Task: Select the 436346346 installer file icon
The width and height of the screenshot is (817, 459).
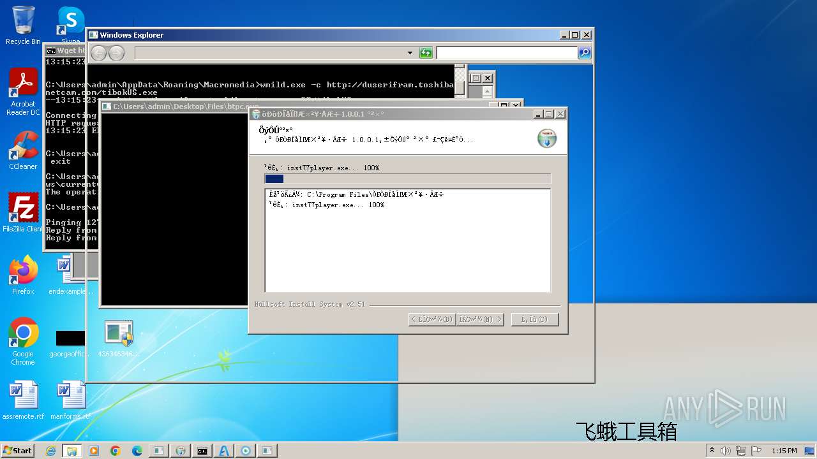Action: [x=119, y=339]
